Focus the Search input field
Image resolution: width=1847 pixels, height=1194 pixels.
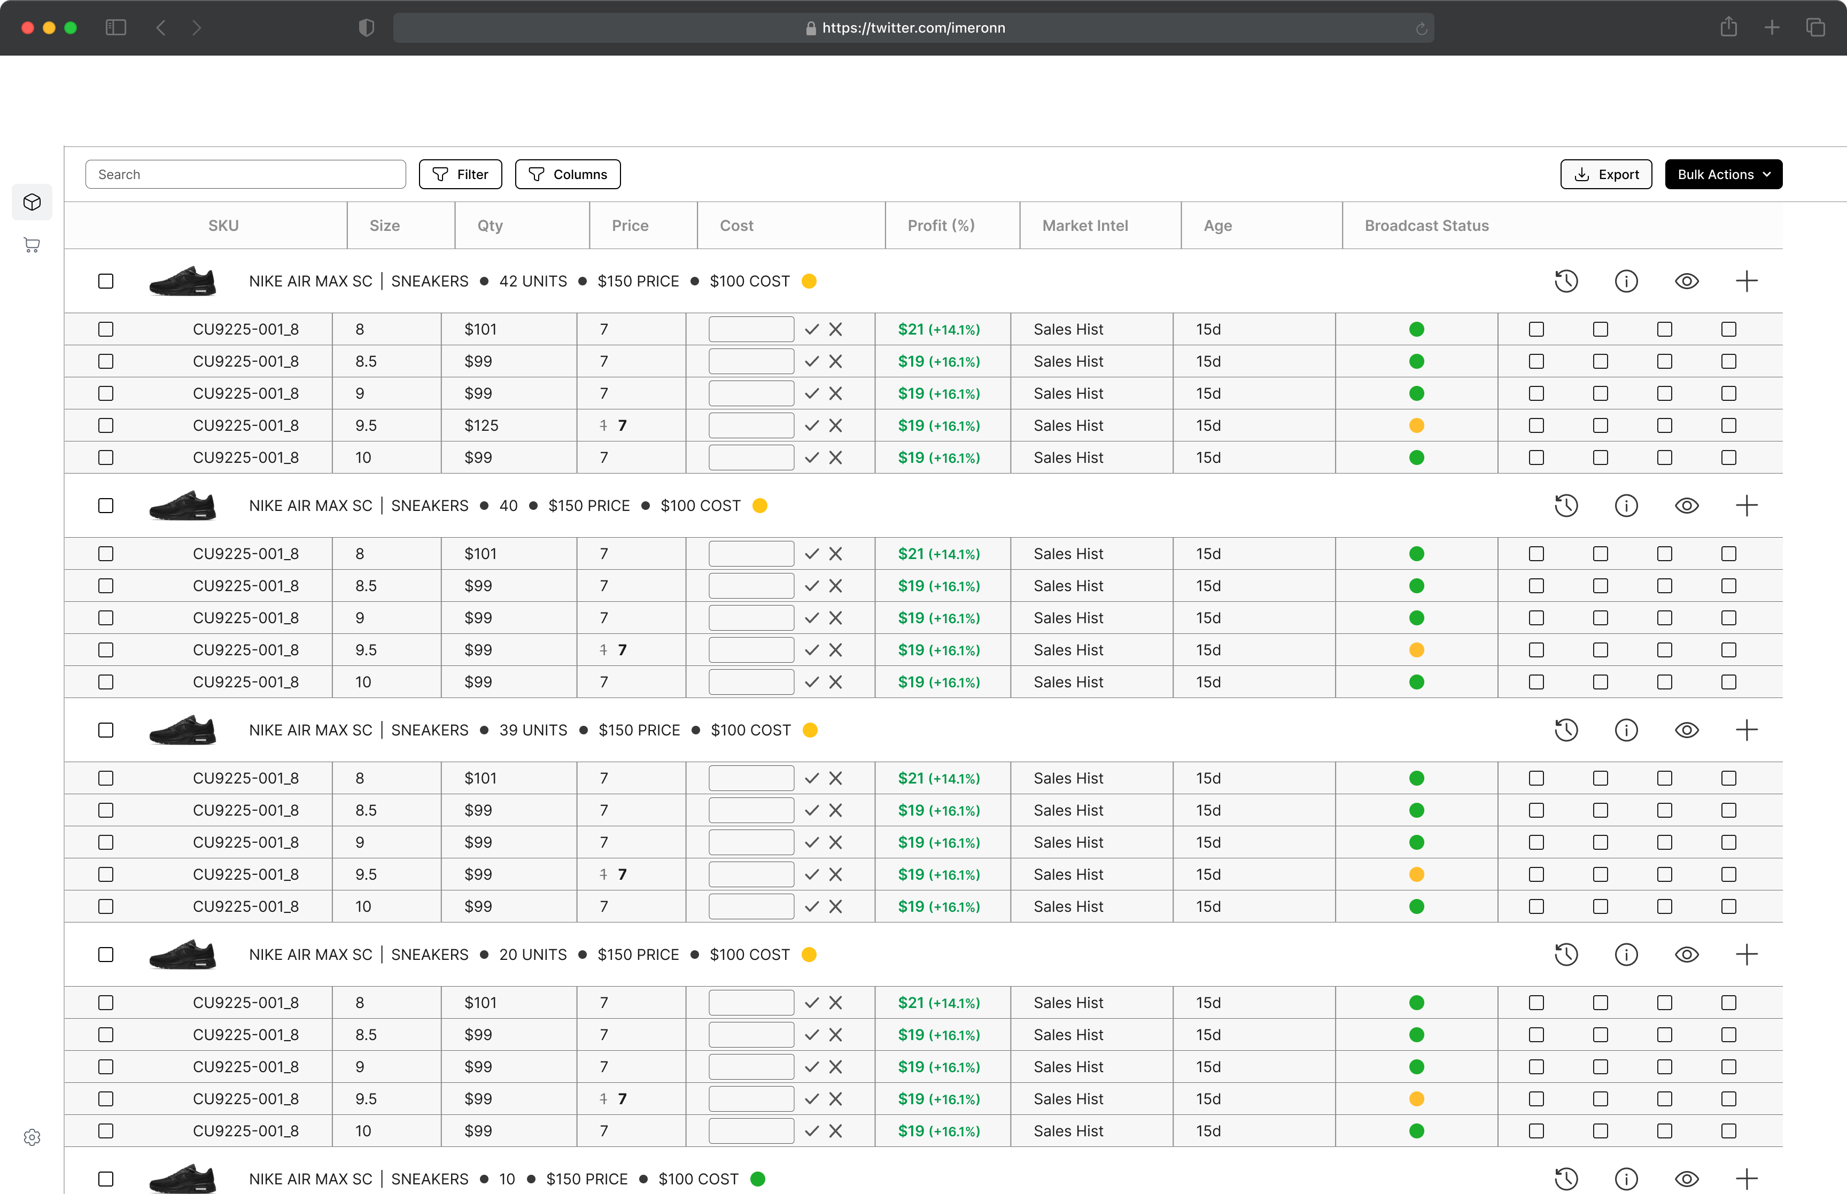click(x=245, y=174)
